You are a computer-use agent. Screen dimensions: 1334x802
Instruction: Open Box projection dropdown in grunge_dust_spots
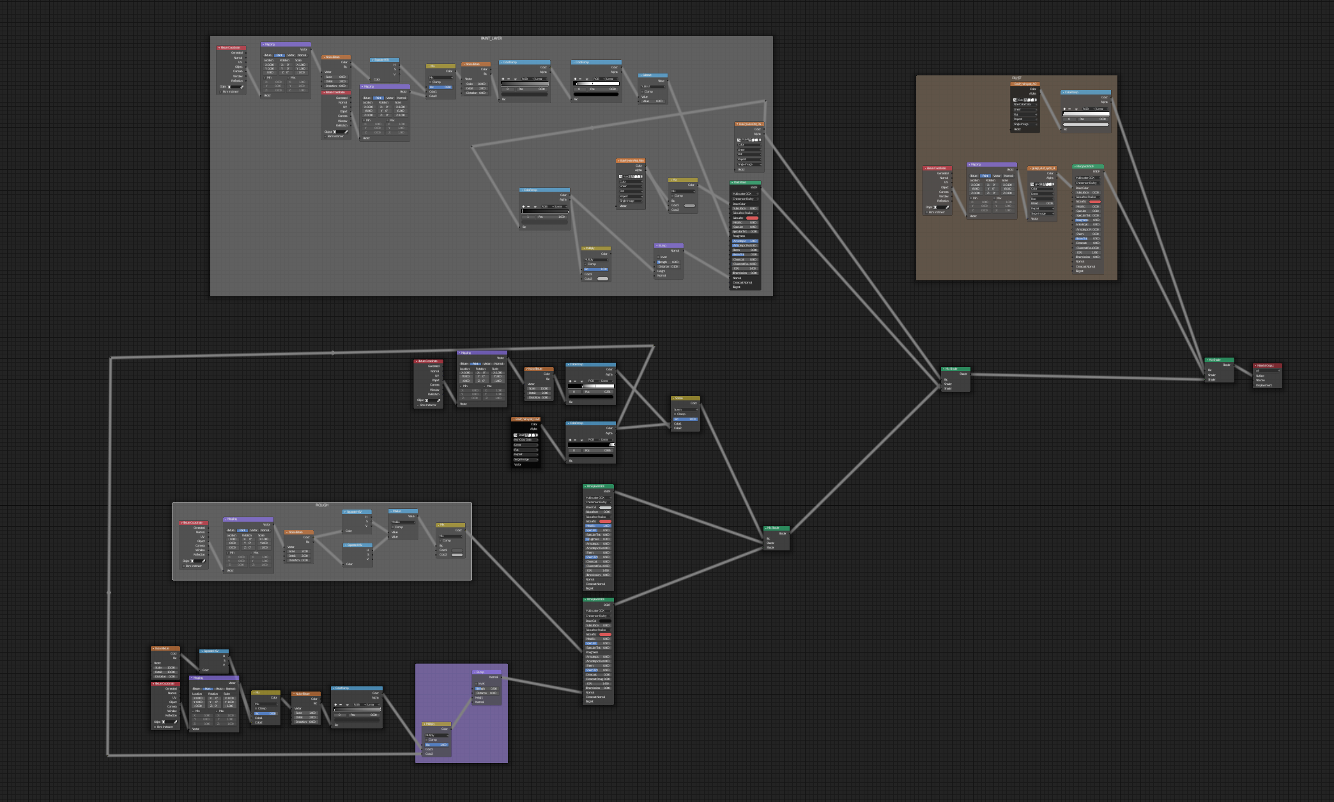coord(1043,199)
